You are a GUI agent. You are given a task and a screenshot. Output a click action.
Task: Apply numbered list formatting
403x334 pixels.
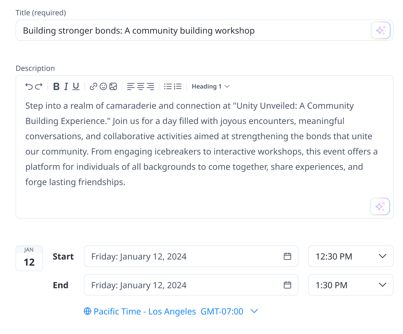(x=178, y=87)
